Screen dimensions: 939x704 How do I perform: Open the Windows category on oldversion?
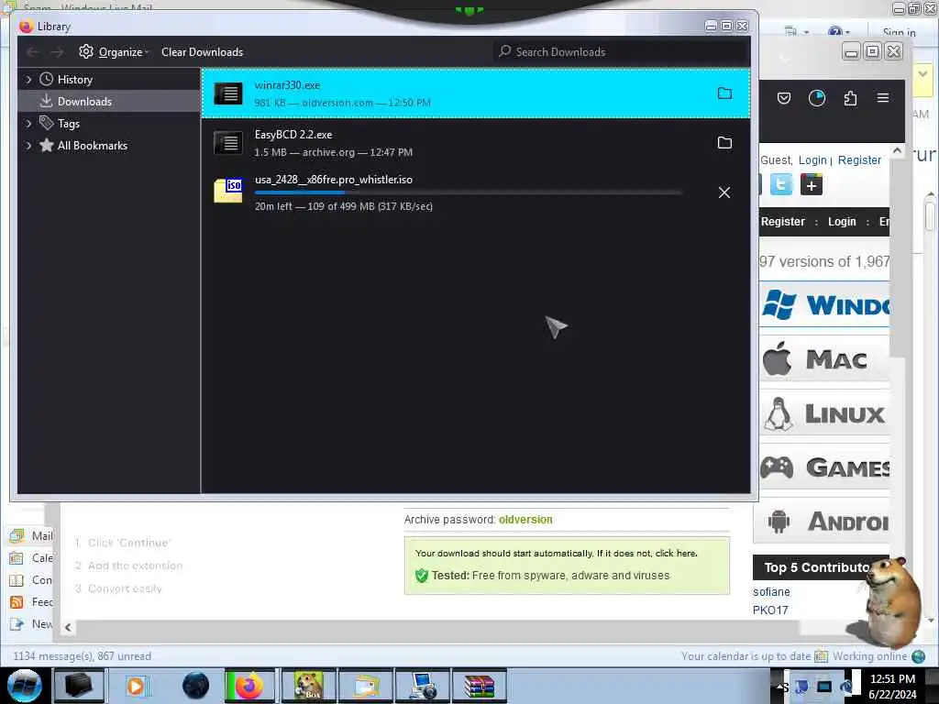[824, 304]
